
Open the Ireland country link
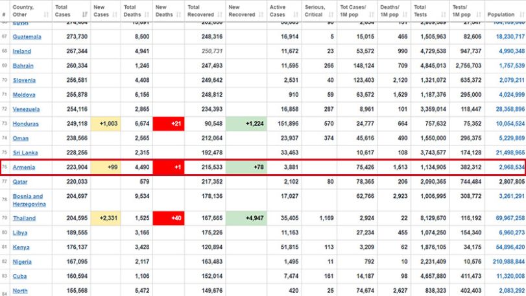tap(22, 51)
